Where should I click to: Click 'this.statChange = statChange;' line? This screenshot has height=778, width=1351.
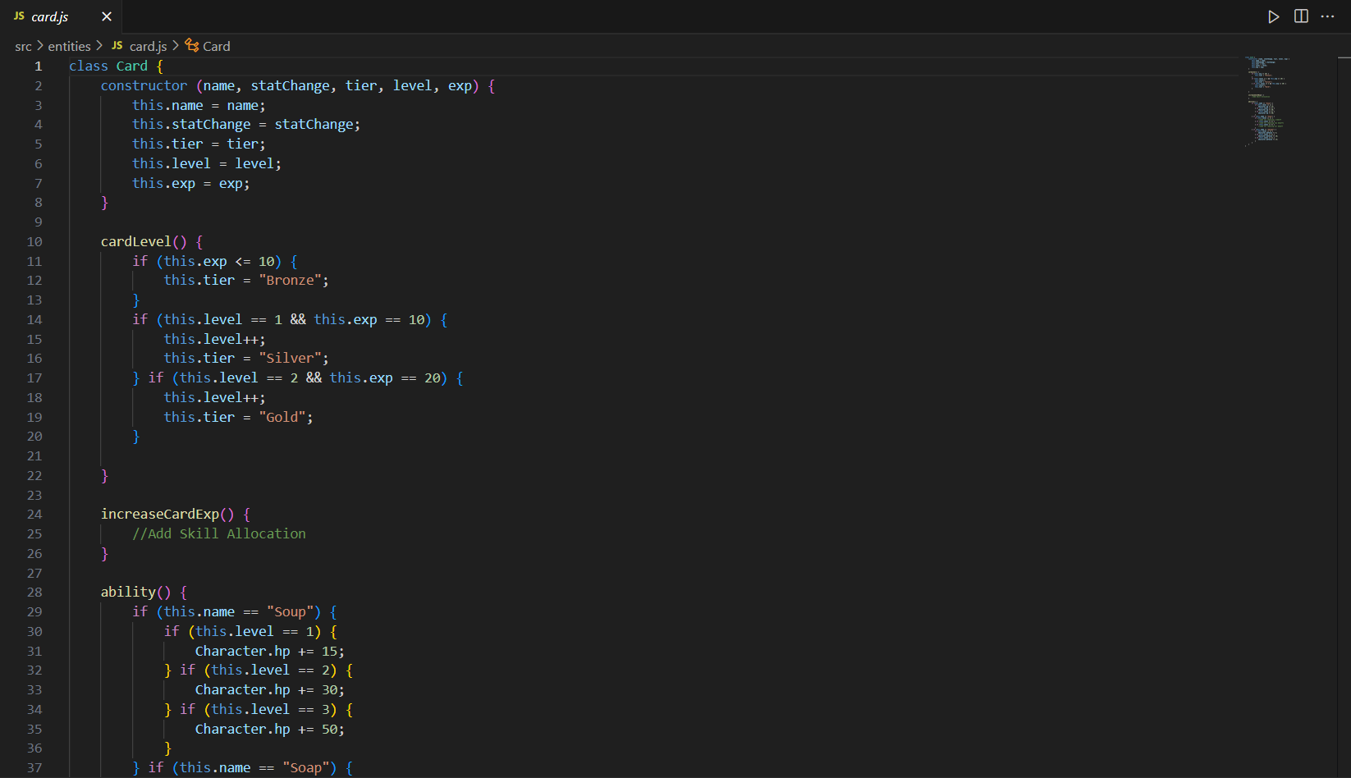[x=246, y=124]
